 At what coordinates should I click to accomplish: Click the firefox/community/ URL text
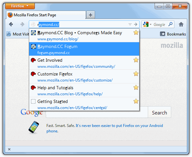[x=76, y=67]
